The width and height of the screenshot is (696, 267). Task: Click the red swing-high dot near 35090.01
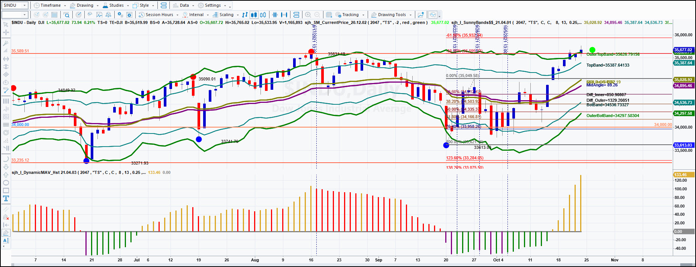click(193, 77)
